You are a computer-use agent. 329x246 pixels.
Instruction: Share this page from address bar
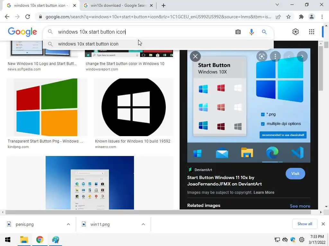(x=278, y=17)
